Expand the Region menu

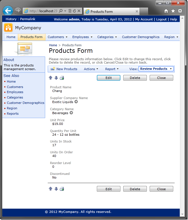171,37
